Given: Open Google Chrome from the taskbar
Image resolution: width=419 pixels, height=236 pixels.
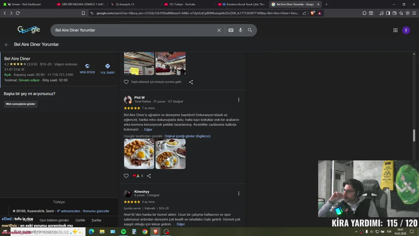Looking at the screenshot, I should coord(145,232).
